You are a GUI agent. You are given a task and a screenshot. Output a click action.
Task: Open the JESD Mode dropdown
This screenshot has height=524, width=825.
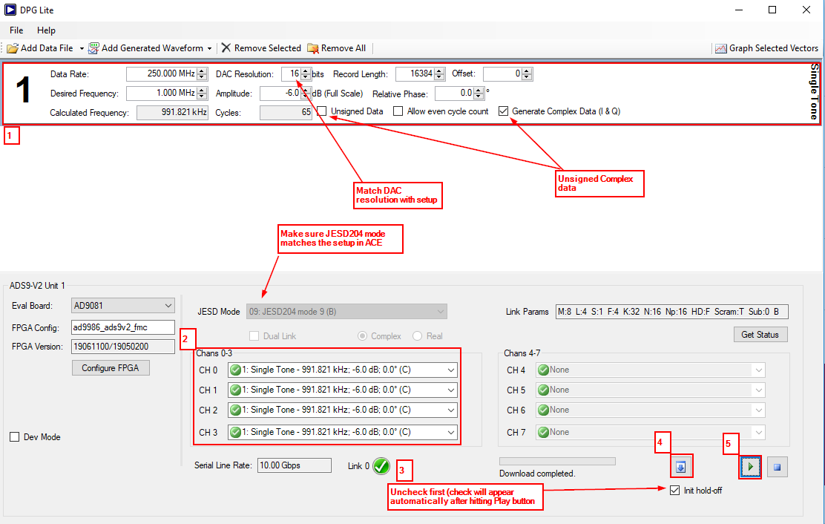point(346,312)
